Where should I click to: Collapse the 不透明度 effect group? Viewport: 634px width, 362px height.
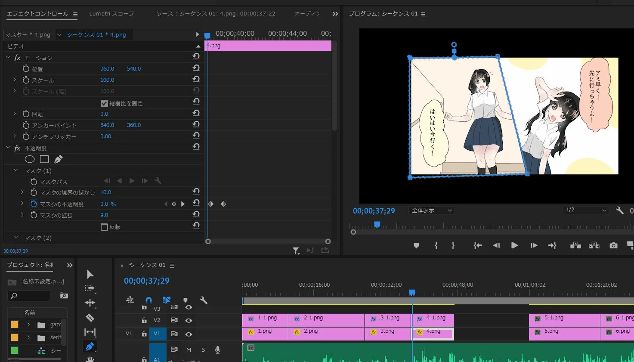pos(8,148)
